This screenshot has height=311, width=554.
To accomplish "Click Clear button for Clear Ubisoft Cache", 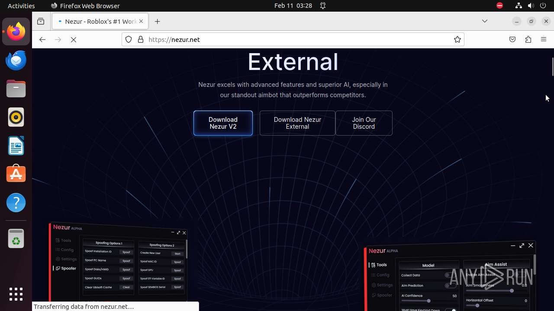I will click(x=126, y=287).
